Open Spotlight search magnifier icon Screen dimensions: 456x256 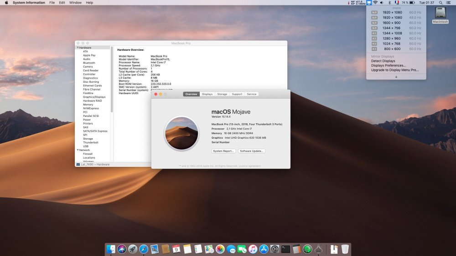pos(440,3)
